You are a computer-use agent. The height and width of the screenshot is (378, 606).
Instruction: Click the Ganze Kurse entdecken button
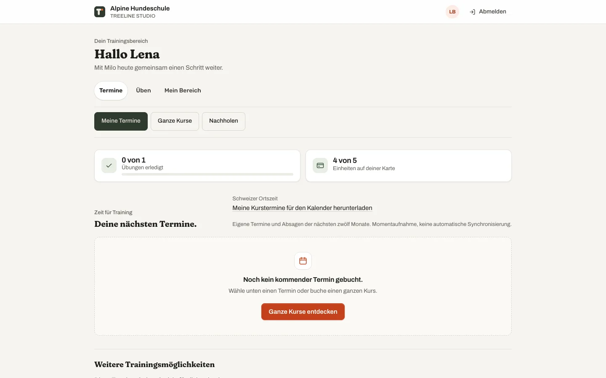[x=303, y=312]
